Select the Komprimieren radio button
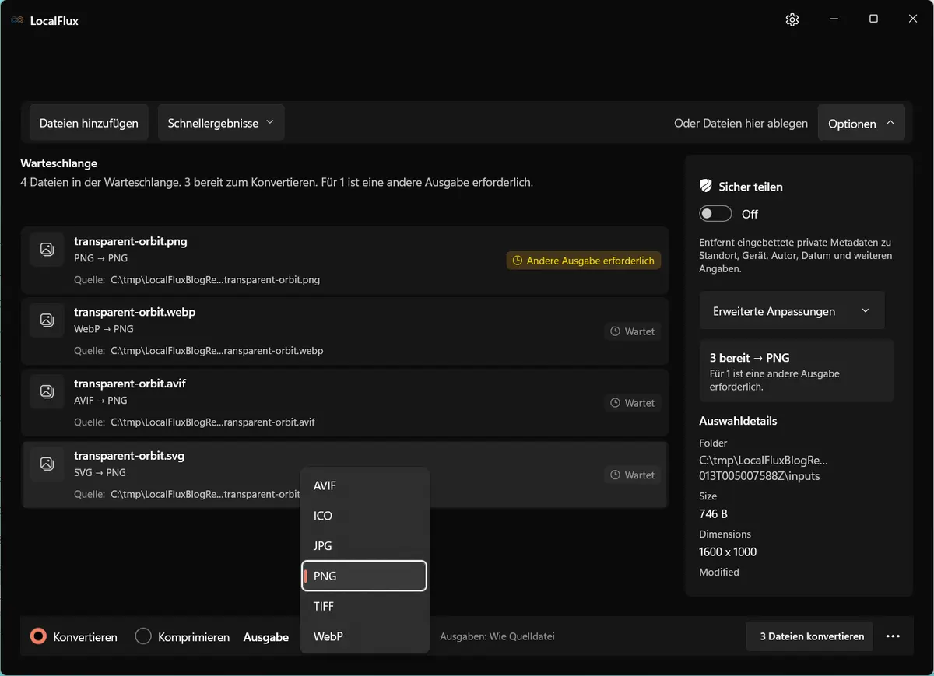934x676 pixels. click(143, 636)
